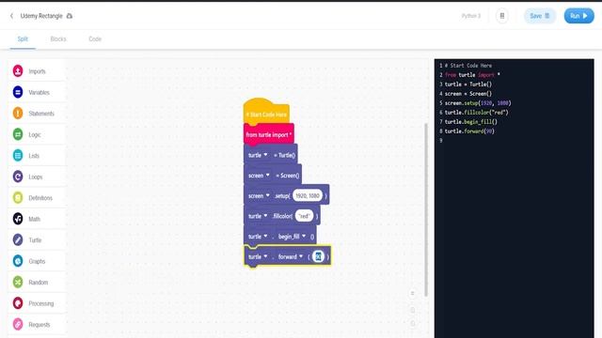Open the Processing block category
602x338 pixels.
pos(36,303)
